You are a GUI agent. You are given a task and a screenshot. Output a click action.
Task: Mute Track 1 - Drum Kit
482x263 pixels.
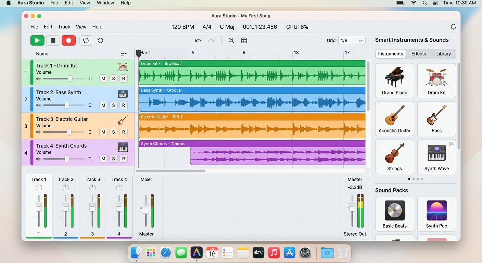103,78
